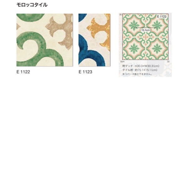Click the yellow fleur motif in E 1123 swatch
188x188 pixels.
tap(99, 32)
